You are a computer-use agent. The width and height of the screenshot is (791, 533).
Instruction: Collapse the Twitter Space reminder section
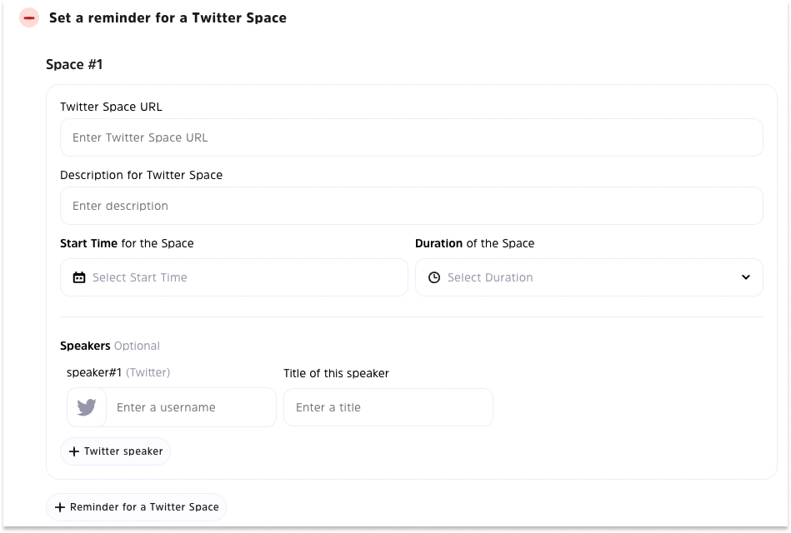[29, 17]
